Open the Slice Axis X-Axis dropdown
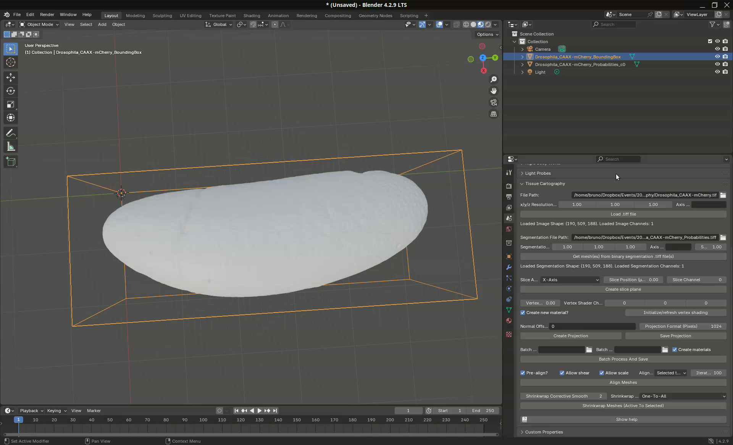 (570, 280)
